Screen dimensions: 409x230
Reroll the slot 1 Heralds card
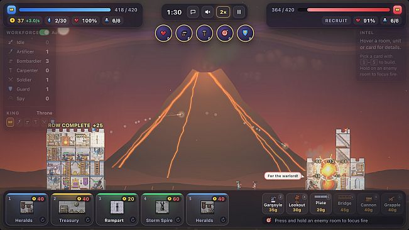pos(43,220)
